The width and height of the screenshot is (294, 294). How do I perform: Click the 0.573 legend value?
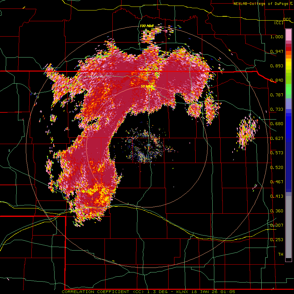[277, 153]
